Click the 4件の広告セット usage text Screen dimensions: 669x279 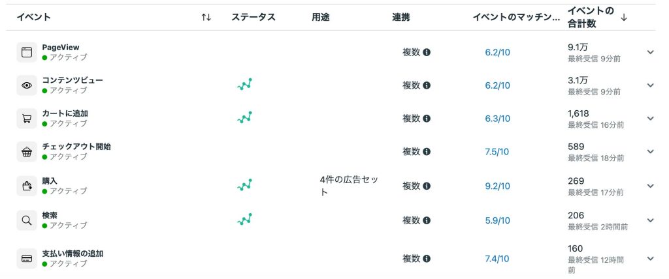pyautogui.click(x=349, y=186)
